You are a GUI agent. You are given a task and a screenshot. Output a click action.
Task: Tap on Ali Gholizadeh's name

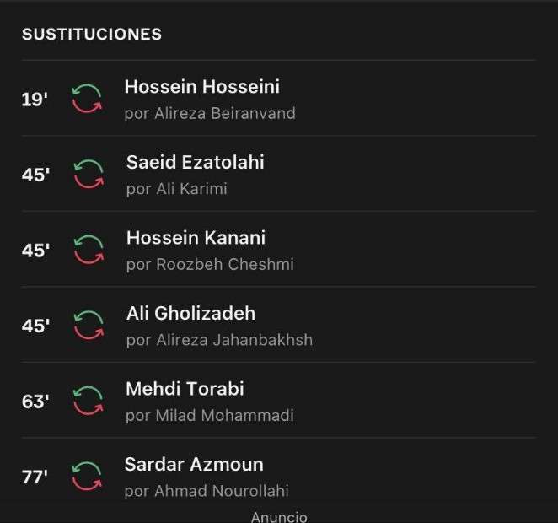pyautogui.click(x=190, y=313)
